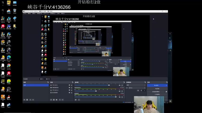202x113 pixels.
Task: Toggle 工作室模式 studio mode
Action: click(157, 94)
